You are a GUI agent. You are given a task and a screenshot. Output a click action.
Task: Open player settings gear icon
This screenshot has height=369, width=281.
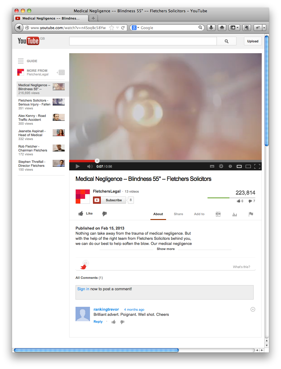tap(221, 166)
